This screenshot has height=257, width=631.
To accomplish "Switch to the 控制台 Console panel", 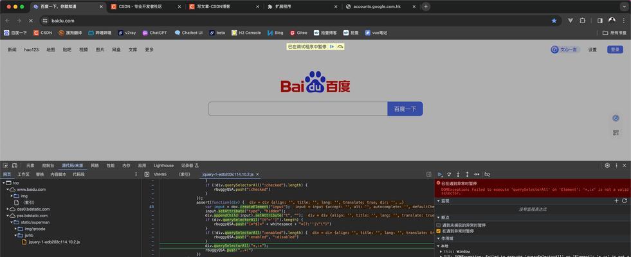I will 48,165.
